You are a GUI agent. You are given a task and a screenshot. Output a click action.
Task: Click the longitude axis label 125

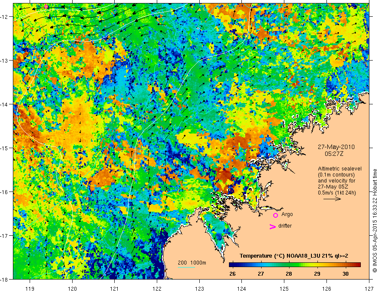pyautogui.click(x=284, y=289)
